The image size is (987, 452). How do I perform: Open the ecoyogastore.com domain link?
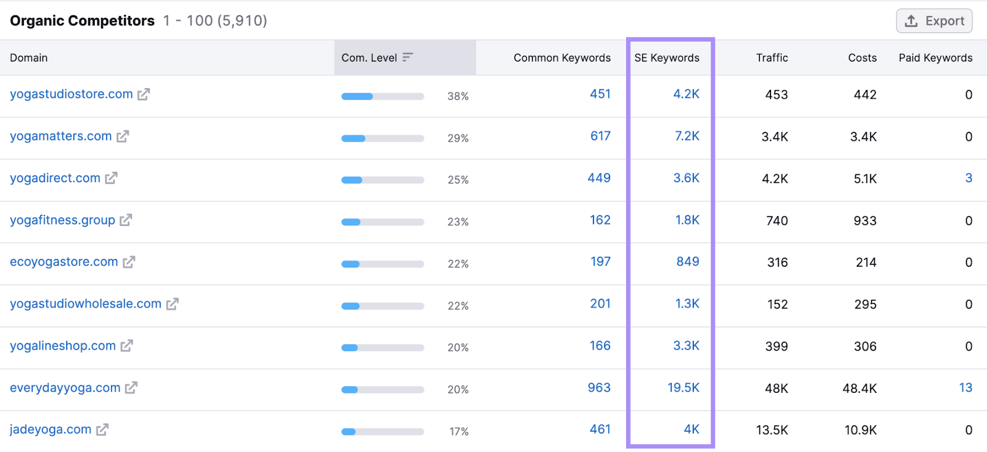[64, 262]
